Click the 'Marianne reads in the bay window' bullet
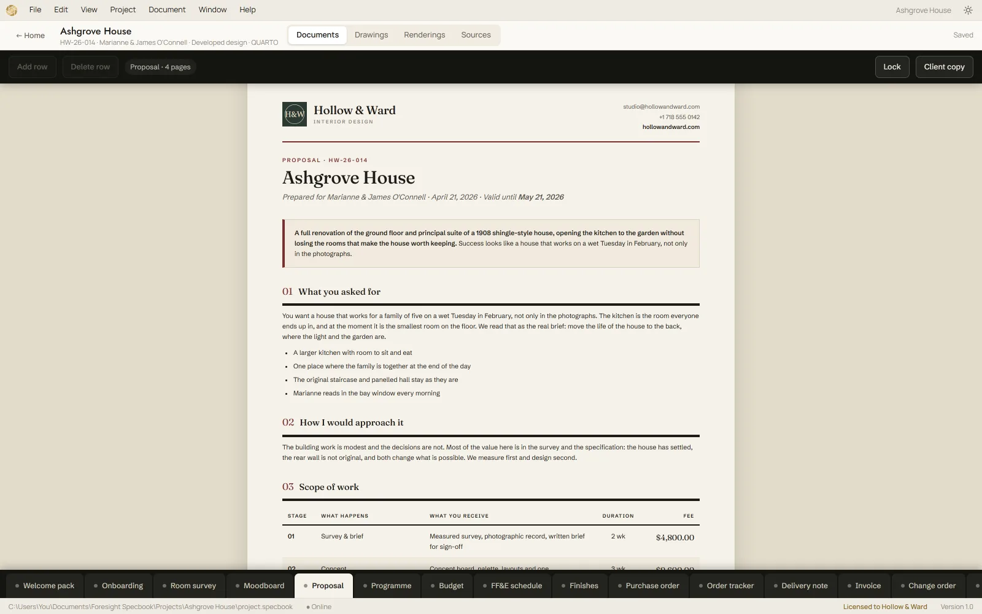The image size is (982, 614). (x=366, y=394)
